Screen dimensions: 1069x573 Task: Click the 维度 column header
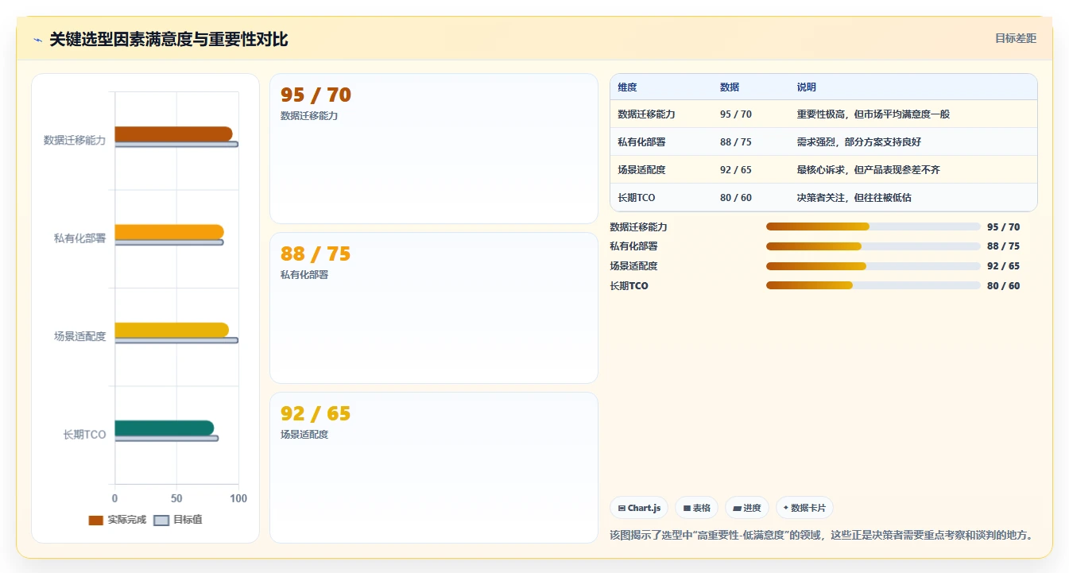(x=627, y=87)
